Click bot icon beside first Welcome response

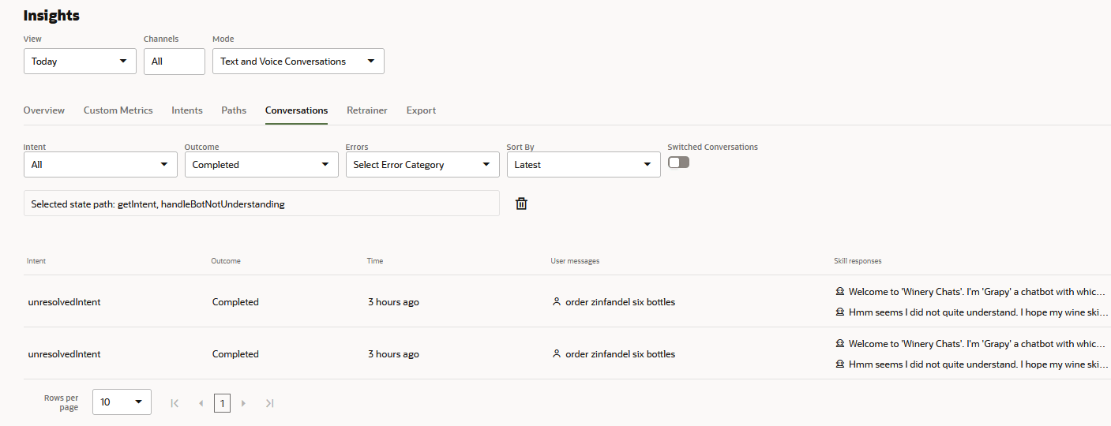839,291
